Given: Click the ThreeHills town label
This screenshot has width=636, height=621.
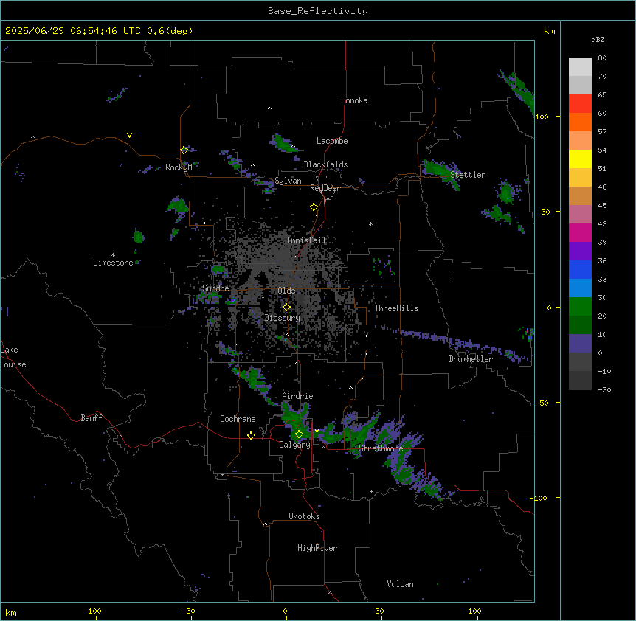Looking at the screenshot, I should [x=396, y=308].
